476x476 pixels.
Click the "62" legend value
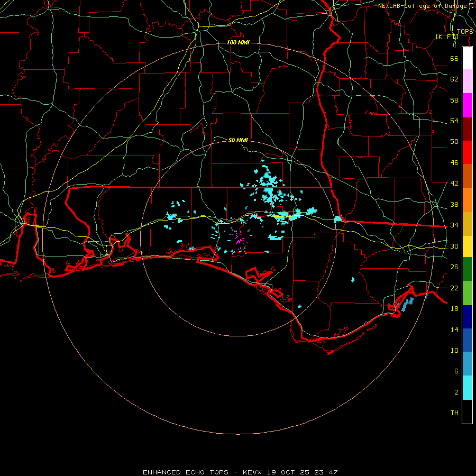click(454, 79)
